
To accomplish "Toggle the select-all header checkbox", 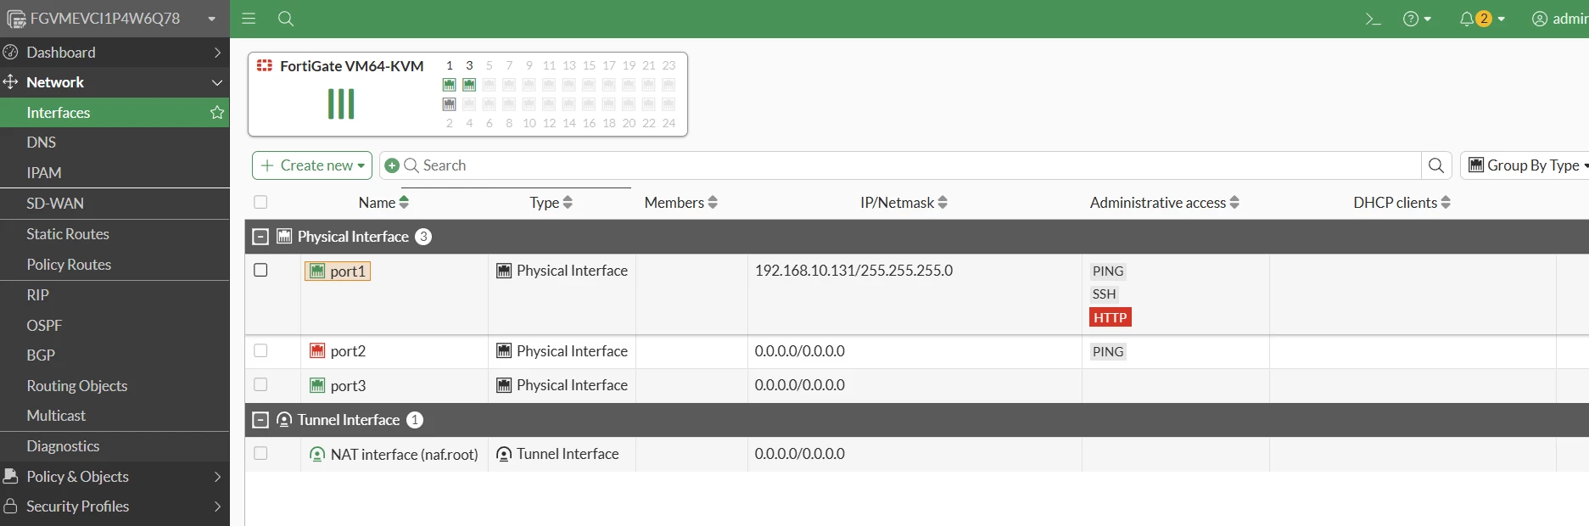I will tap(260, 202).
